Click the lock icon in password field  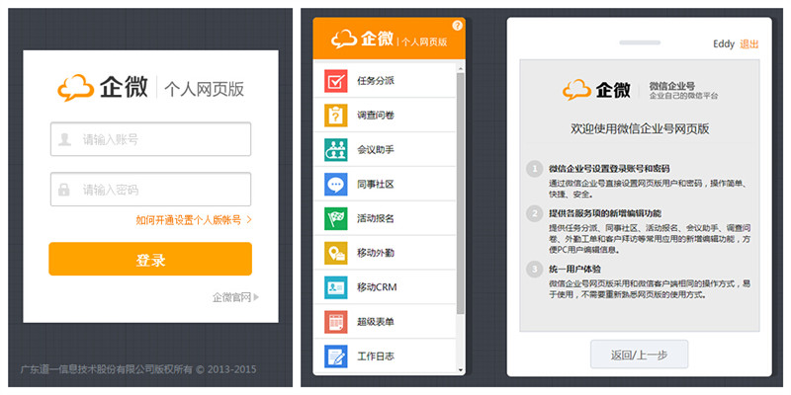point(64,190)
